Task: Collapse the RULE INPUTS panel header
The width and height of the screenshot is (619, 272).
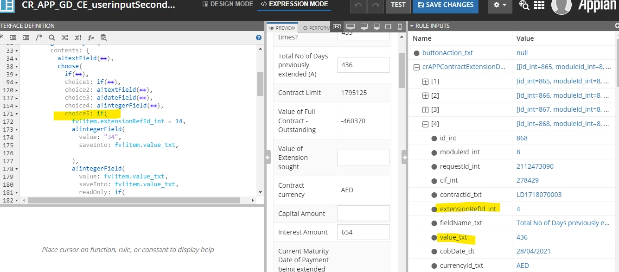Action: (x=412, y=26)
